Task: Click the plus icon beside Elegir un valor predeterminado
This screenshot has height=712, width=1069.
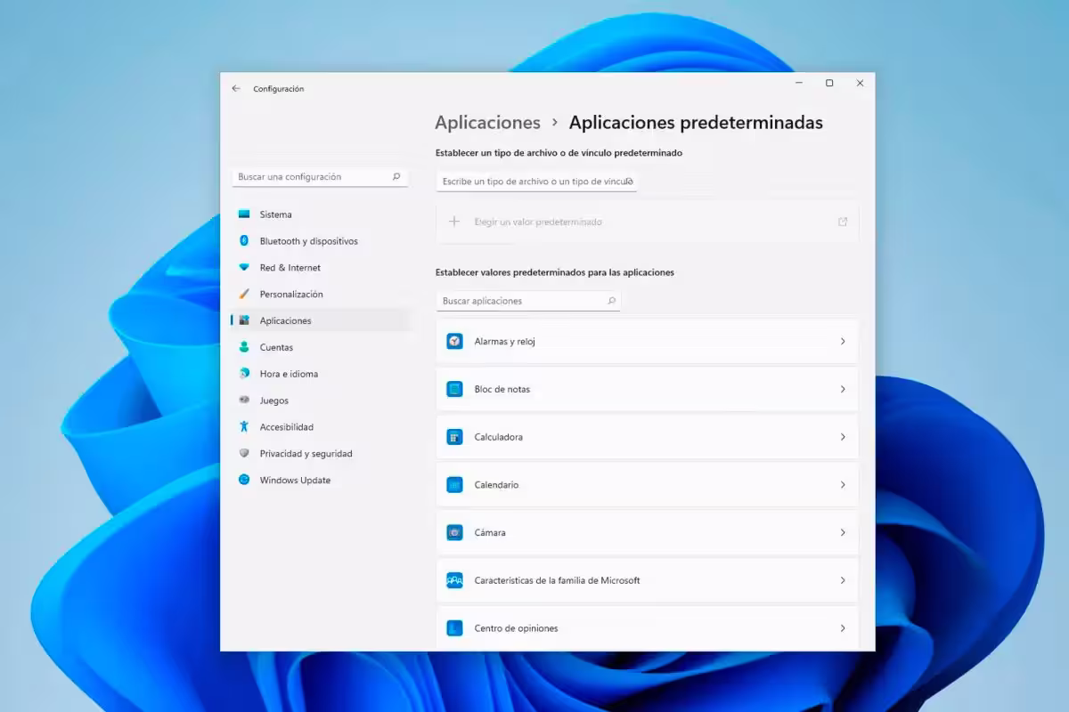Action: [x=454, y=222]
